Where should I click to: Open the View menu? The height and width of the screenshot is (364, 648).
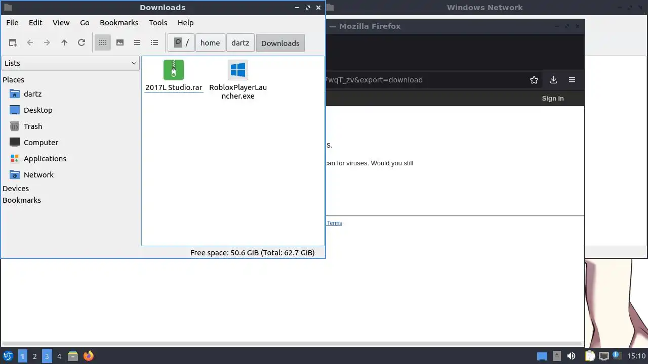click(x=61, y=23)
